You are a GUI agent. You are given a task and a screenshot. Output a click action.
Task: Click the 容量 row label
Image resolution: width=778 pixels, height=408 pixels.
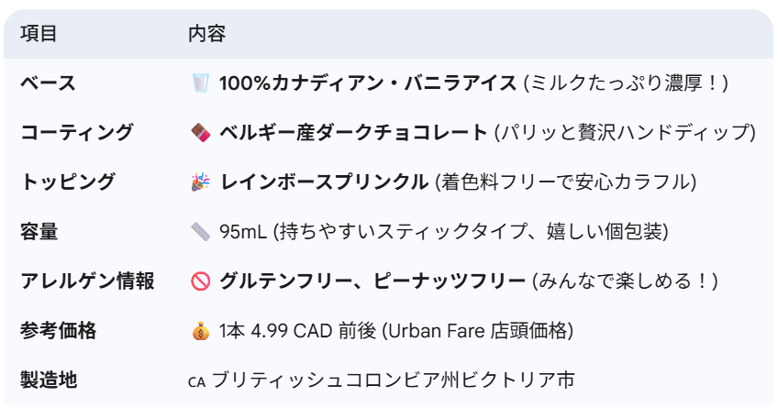[x=39, y=232]
